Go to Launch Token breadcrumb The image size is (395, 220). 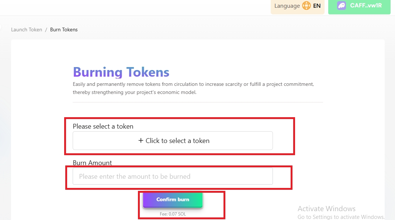[27, 29]
